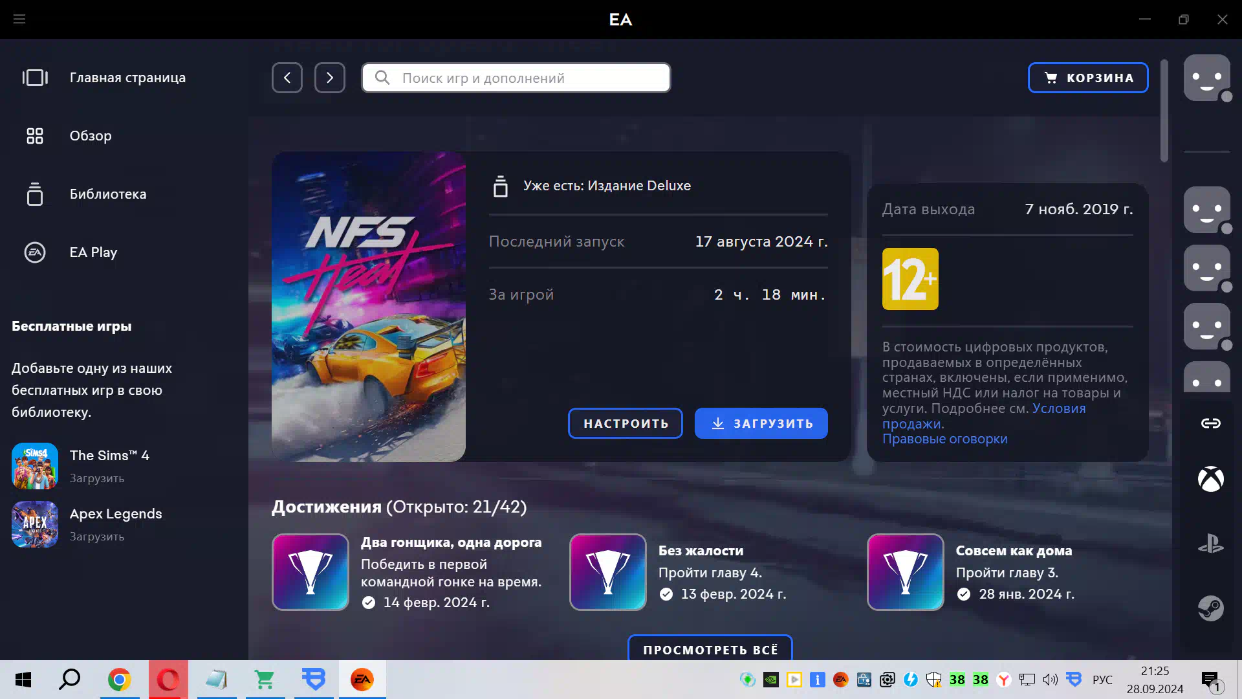Click the Без жалости achievement trophy icon

coord(608,572)
